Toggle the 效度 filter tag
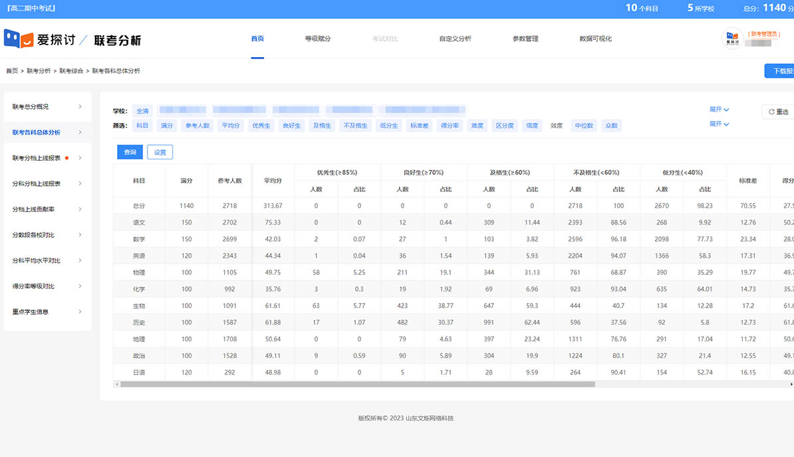794x457 pixels. click(x=556, y=126)
